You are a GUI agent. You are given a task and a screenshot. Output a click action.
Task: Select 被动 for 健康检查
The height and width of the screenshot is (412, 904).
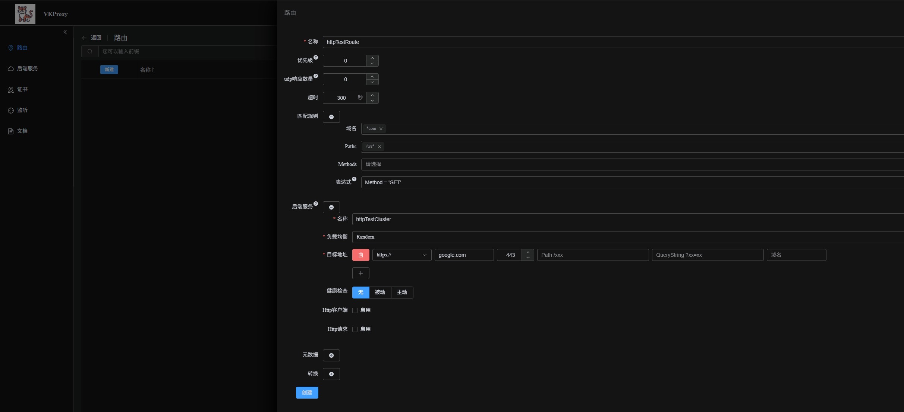coord(380,293)
